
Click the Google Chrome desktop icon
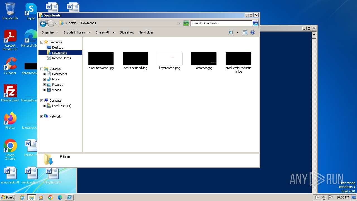click(10, 149)
